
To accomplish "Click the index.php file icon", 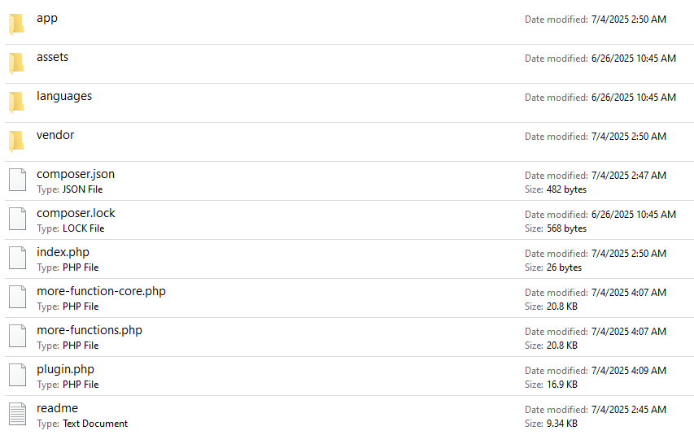I will (x=17, y=258).
